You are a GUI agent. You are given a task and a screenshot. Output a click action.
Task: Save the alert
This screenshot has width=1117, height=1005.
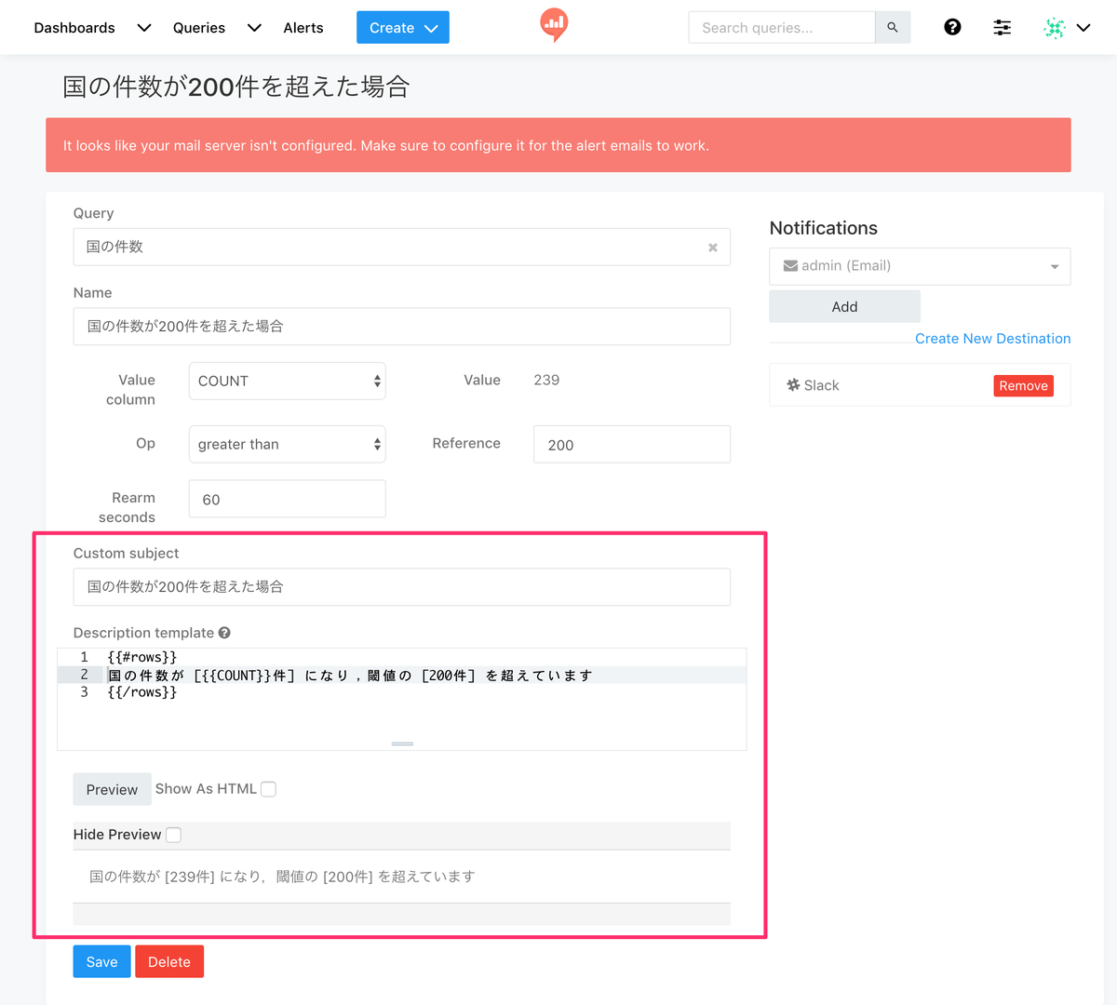(102, 961)
